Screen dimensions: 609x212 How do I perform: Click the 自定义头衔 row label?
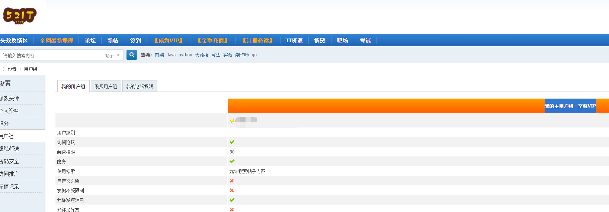tap(68, 181)
